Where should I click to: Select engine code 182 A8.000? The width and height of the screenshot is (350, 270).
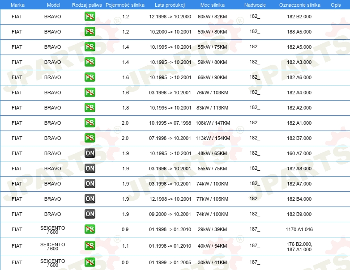coord(299,169)
